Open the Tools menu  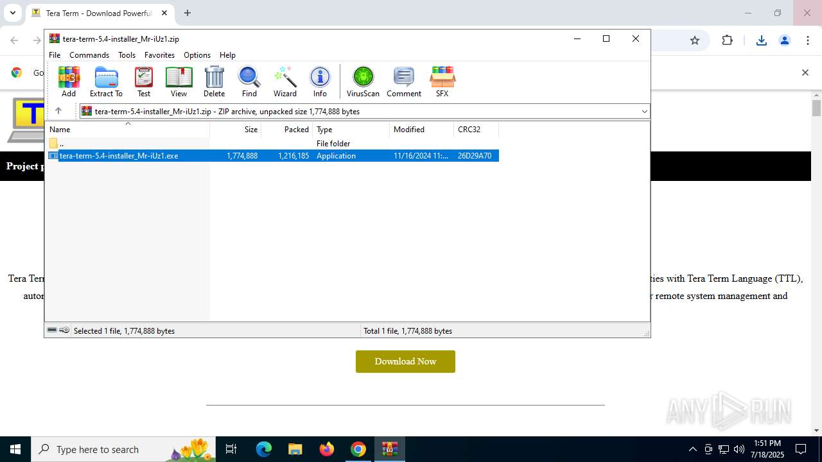(127, 55)
